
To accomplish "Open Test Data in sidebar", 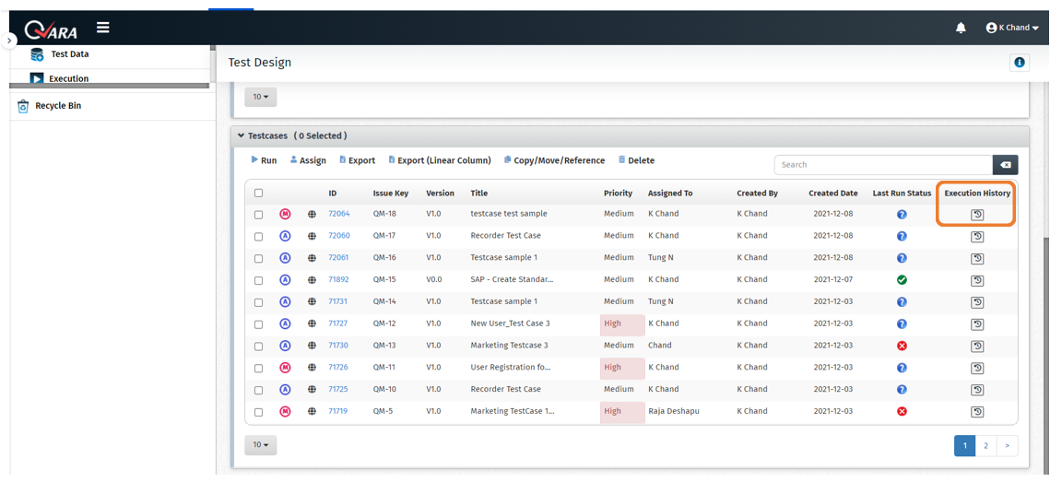I will (x=60, y=54).
